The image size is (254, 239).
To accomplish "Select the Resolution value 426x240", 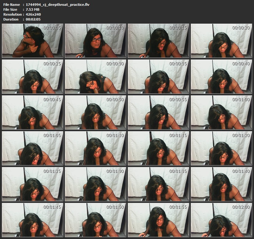I will [x=33, y=14].
